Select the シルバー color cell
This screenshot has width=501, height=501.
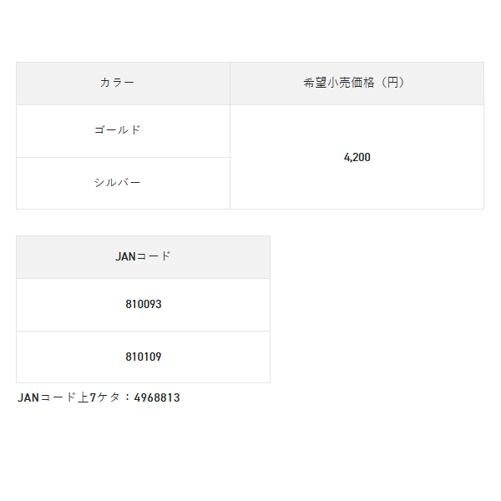coord(118,182)
